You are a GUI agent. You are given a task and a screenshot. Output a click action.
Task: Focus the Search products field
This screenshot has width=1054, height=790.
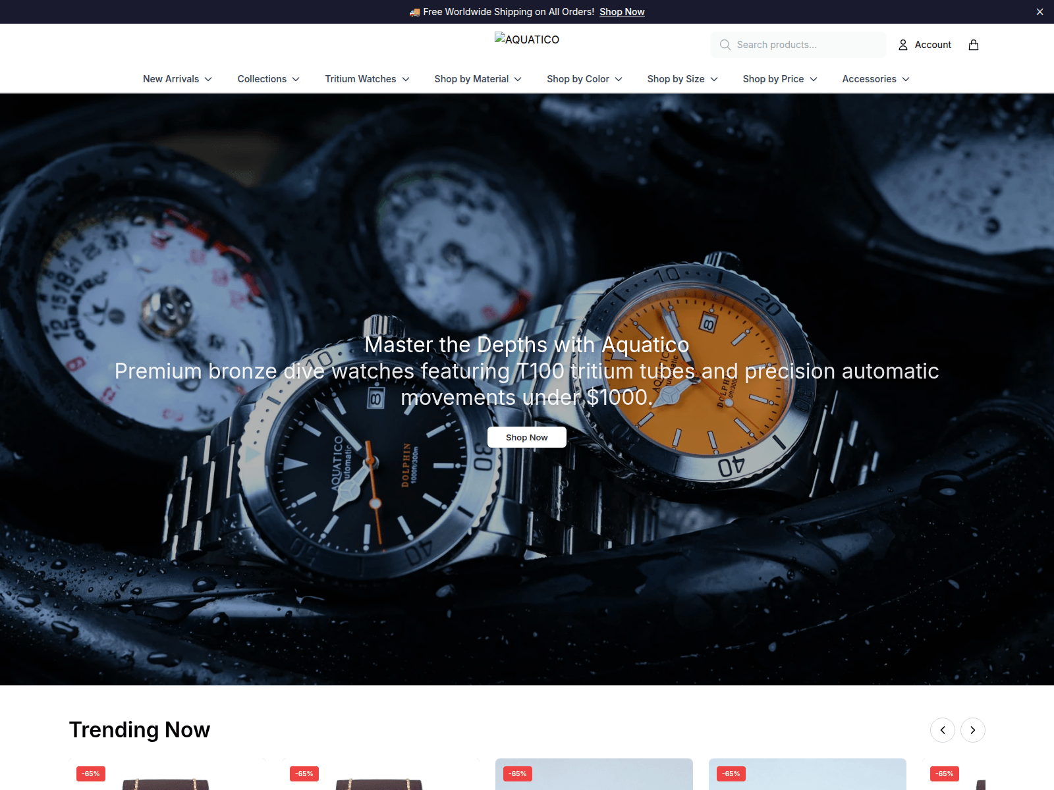pos(798,45)
